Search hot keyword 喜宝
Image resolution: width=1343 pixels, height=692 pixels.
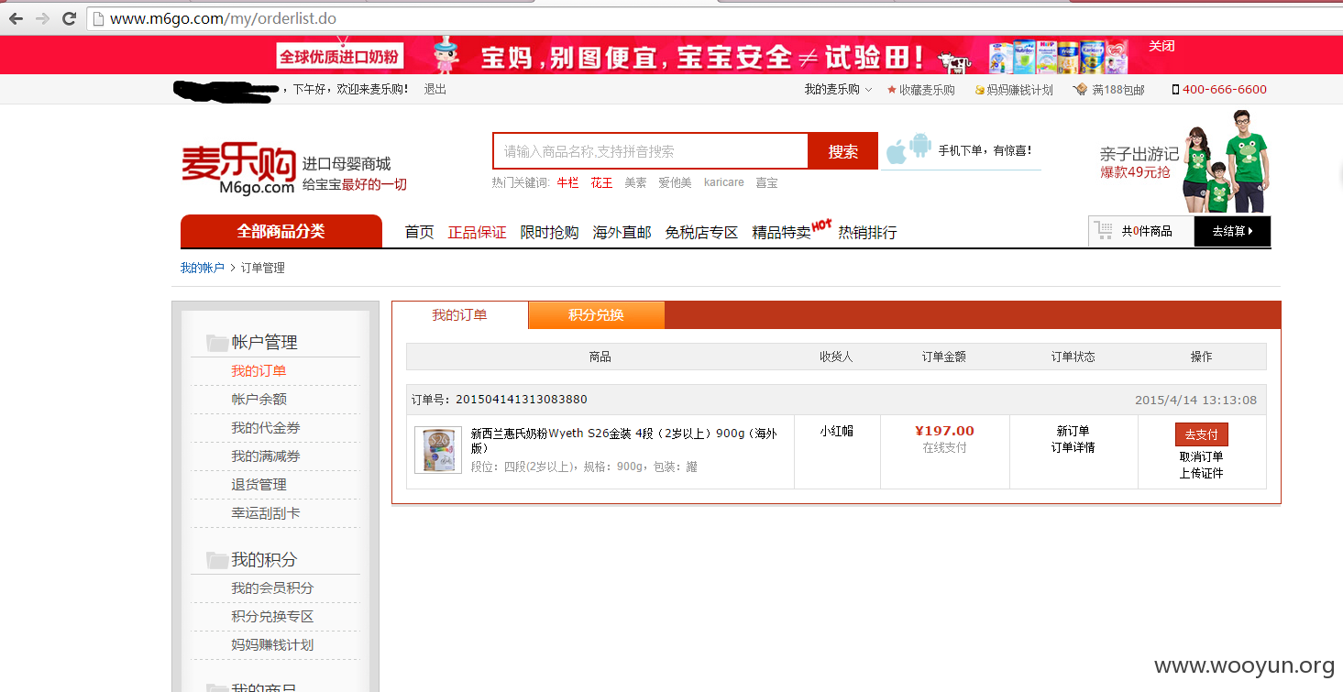click(766, 182)
